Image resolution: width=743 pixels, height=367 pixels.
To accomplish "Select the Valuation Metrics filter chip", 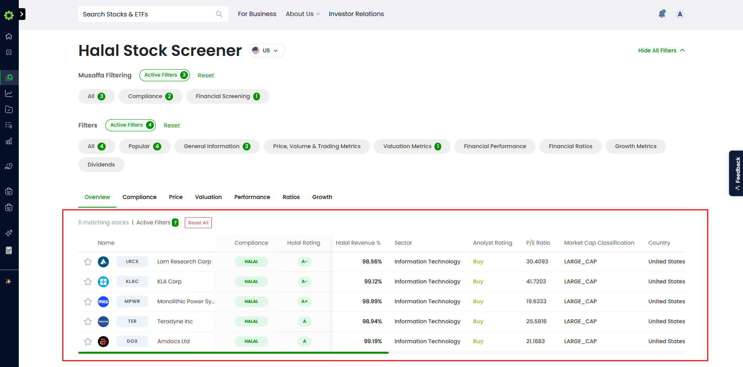I will tap(412, 147).
